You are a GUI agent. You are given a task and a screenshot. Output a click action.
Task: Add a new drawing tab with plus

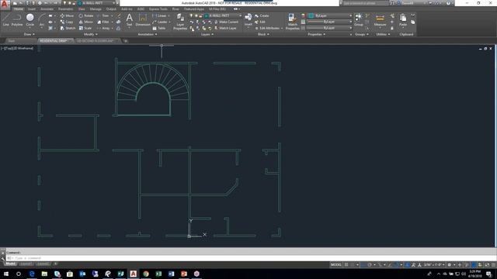(x=126, y=41)
